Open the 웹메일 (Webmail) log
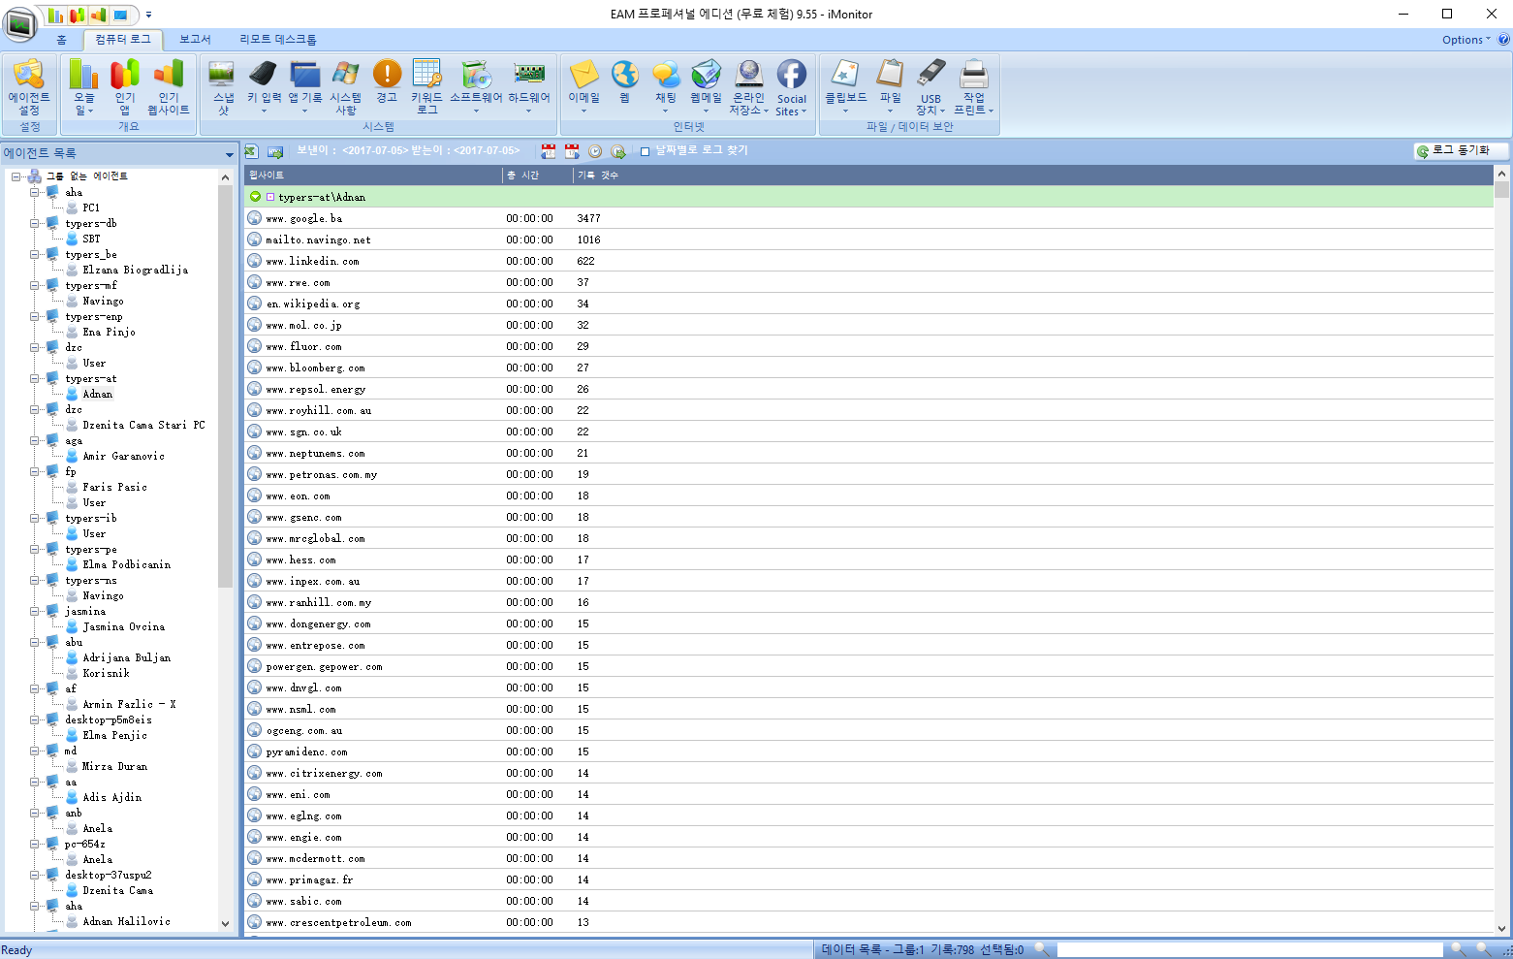This screenshot has height=959, width=1513. [x=706, y=87]
